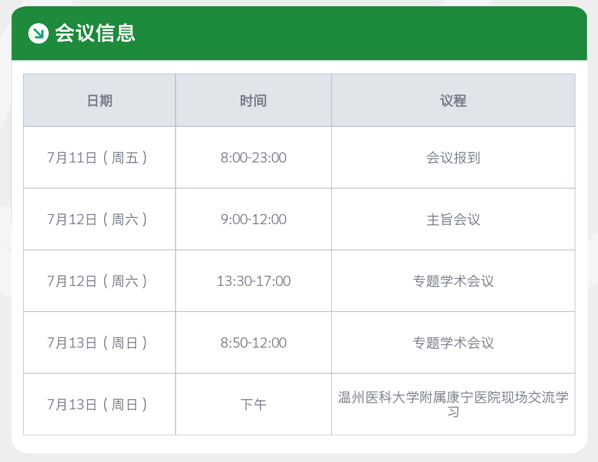Select the 主旨会议 agenda cell
Image resolution: width=598 pixels, height=462 pixels.
[453, 219]
